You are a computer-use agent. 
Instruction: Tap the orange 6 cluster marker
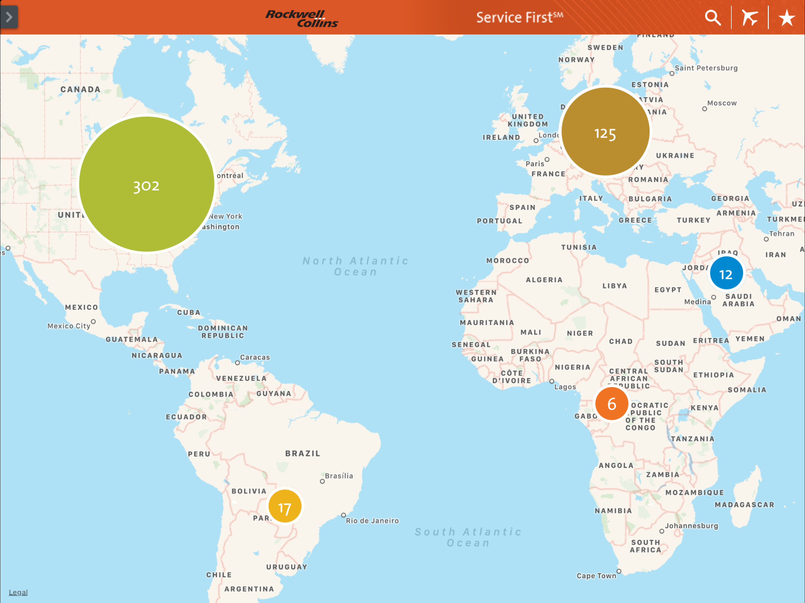[612, 404]
